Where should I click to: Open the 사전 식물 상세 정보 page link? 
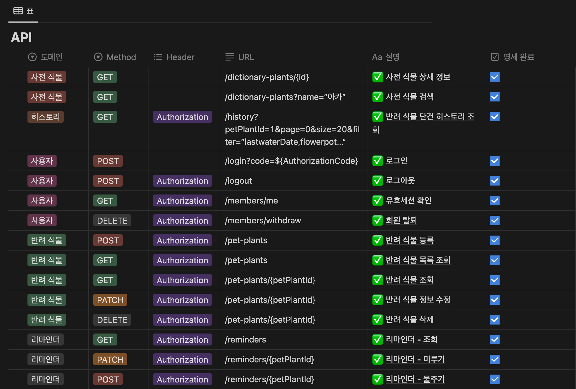pyautogui.click(x=418, y=77)
